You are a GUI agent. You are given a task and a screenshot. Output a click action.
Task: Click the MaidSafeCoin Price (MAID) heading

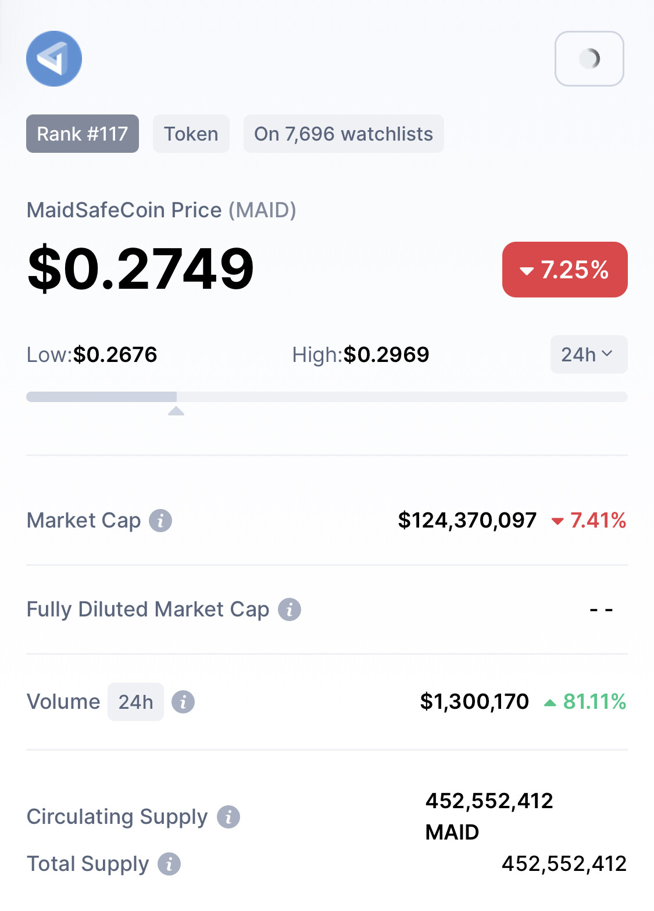162,210
